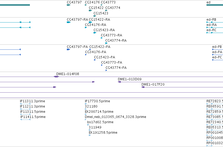
Task: Click the EK191258.5prime EST arrow glyph
Action: [90, 135]
